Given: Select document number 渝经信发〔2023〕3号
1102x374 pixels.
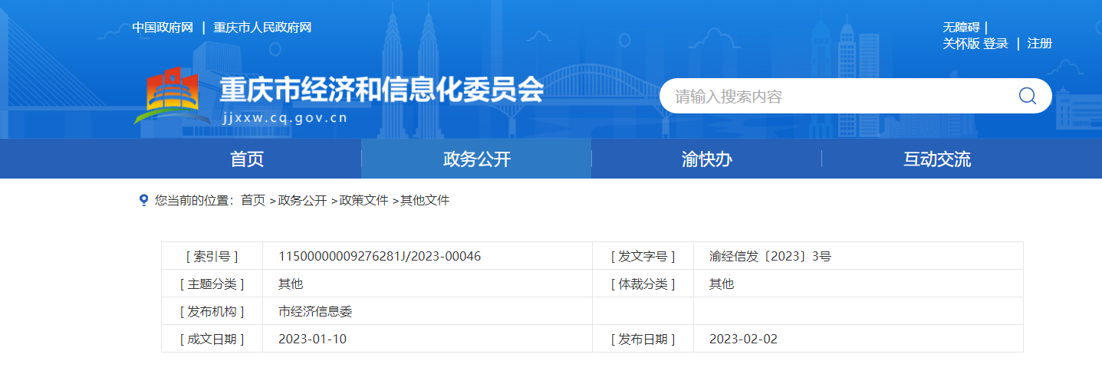Looking at the screenshot, I should click(770, 256).
